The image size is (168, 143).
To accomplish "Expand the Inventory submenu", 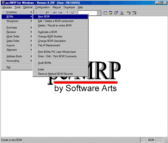I will (x=17, y=12).
